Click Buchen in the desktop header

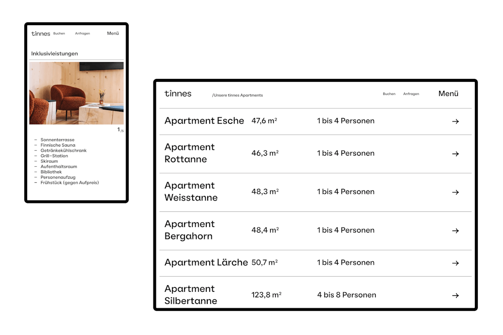click(389, 94)
